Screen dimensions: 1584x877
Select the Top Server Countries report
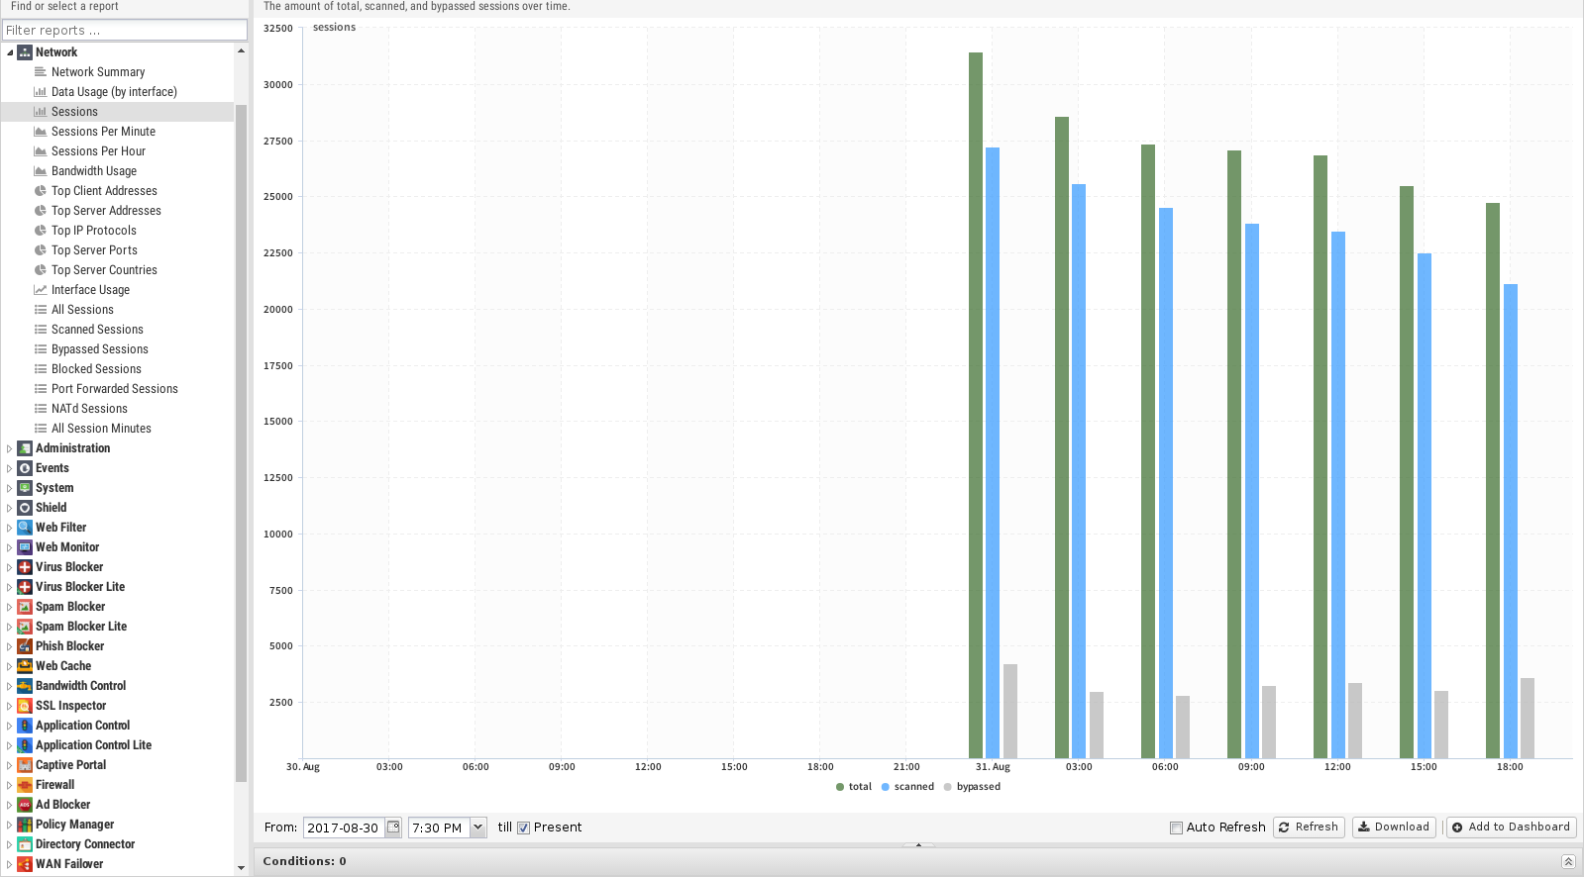tap(104, 270)
